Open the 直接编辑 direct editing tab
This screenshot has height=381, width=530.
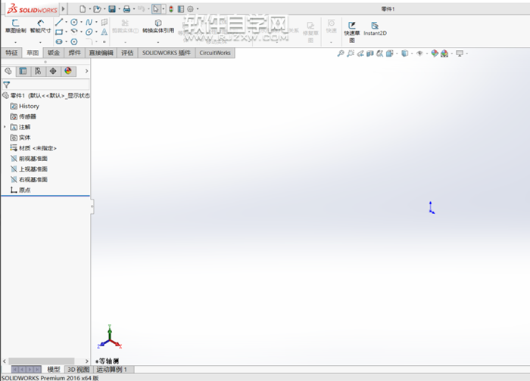coord(101,53)
